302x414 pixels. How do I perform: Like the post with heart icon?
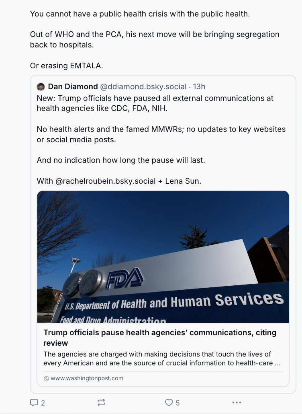point(169,402)
